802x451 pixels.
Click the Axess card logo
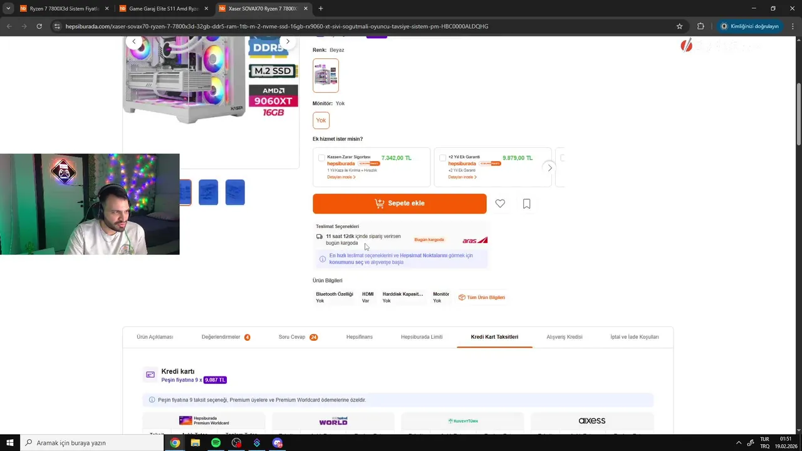(592, 421)
